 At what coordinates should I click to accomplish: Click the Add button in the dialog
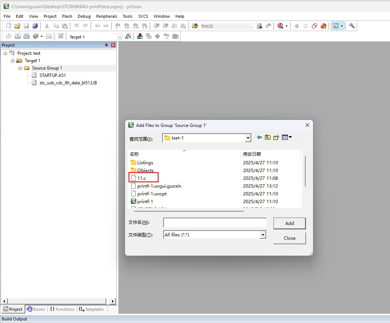coord(289,223)
